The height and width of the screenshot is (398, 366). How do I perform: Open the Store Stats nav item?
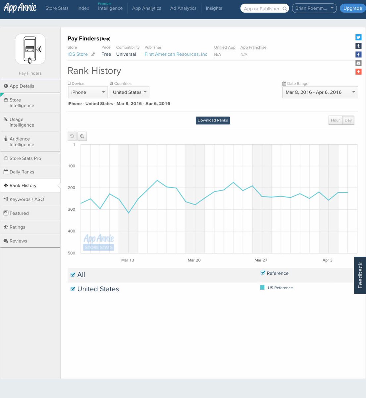(x=57, y=8)
